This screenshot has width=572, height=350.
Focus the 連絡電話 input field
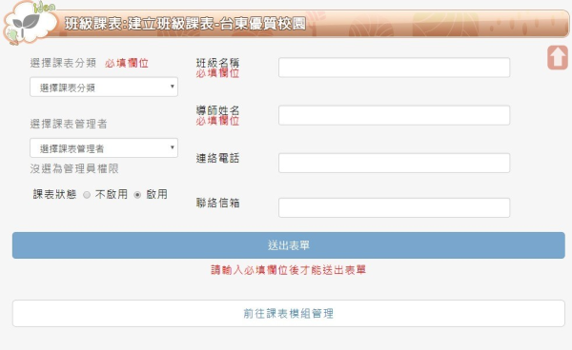pos(395,163)
